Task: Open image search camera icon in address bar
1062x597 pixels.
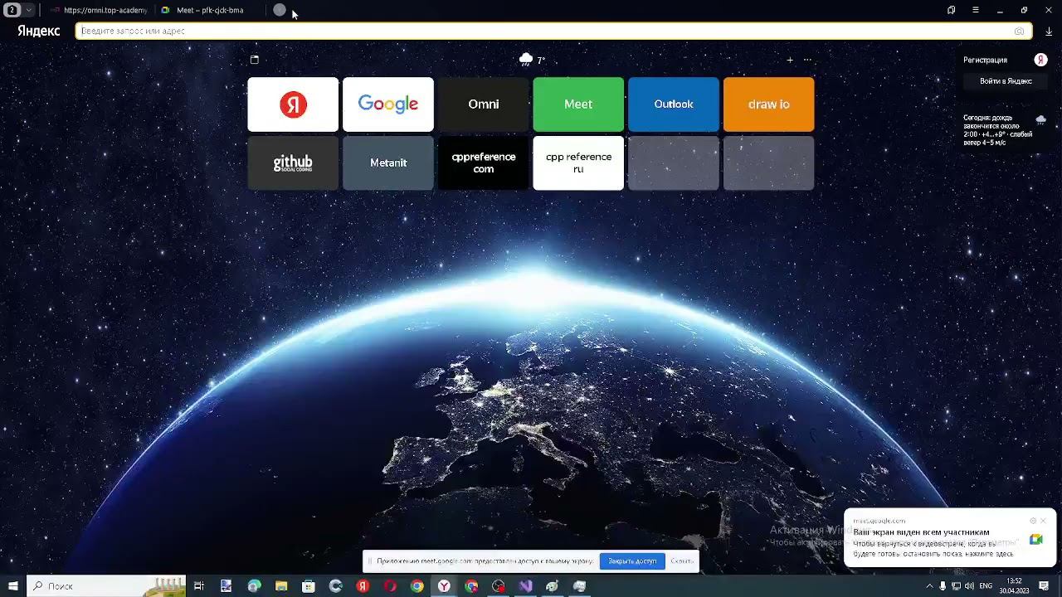Action: tap(1019, 31)
